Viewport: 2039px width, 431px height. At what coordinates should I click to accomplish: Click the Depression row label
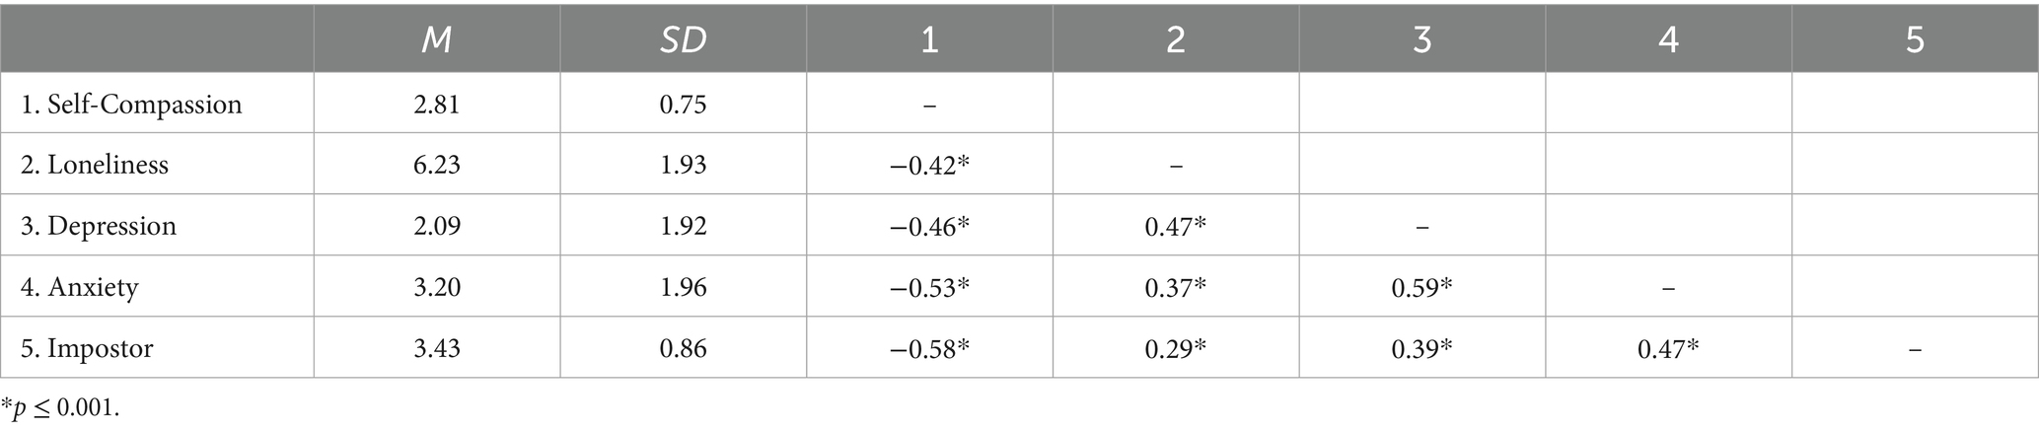[x=99, y=226]
